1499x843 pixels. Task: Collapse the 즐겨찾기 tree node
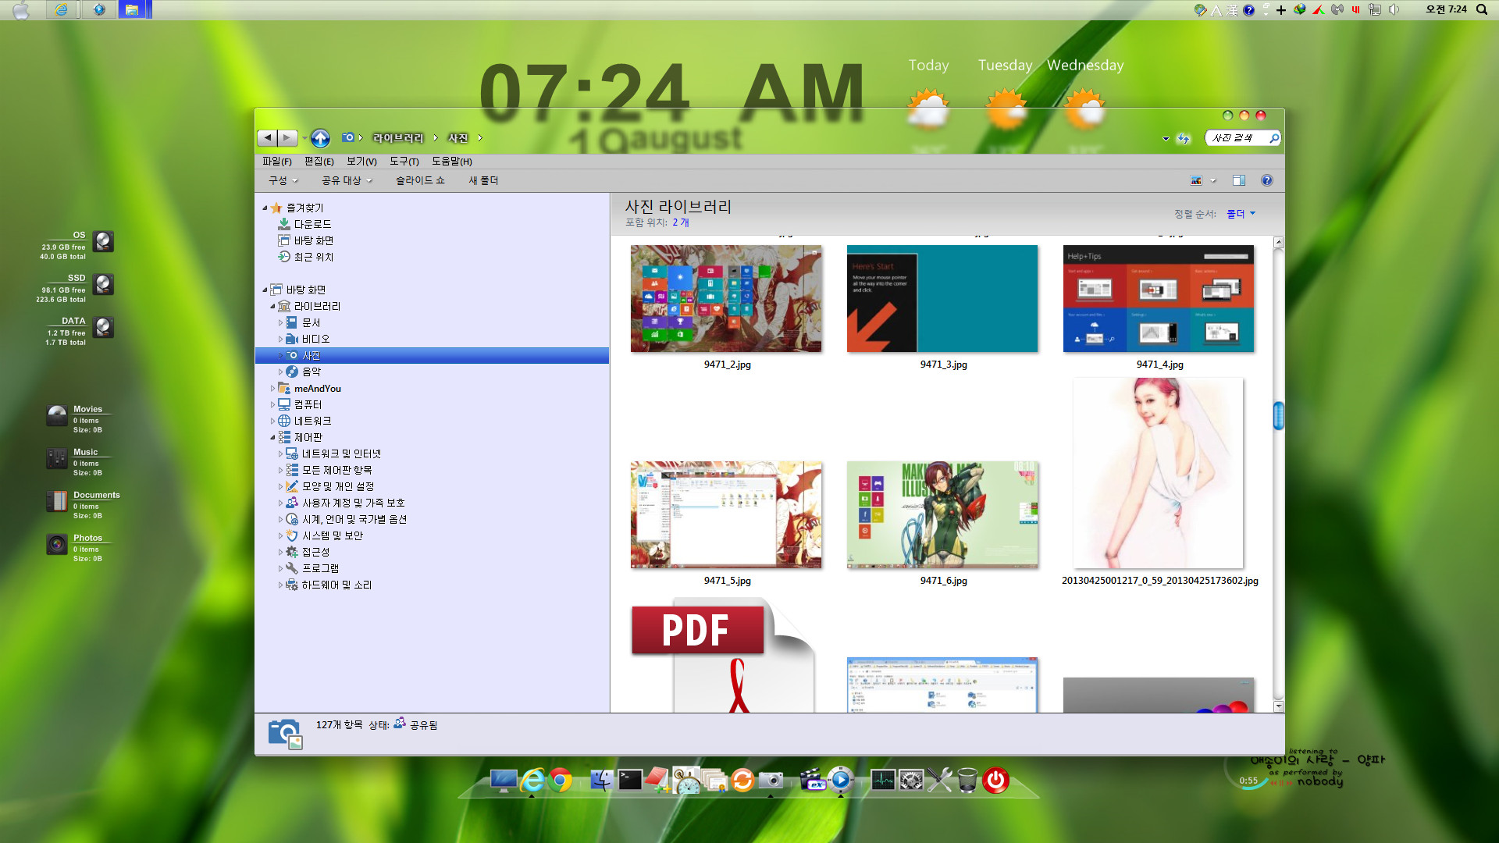[x=265, y=208]
